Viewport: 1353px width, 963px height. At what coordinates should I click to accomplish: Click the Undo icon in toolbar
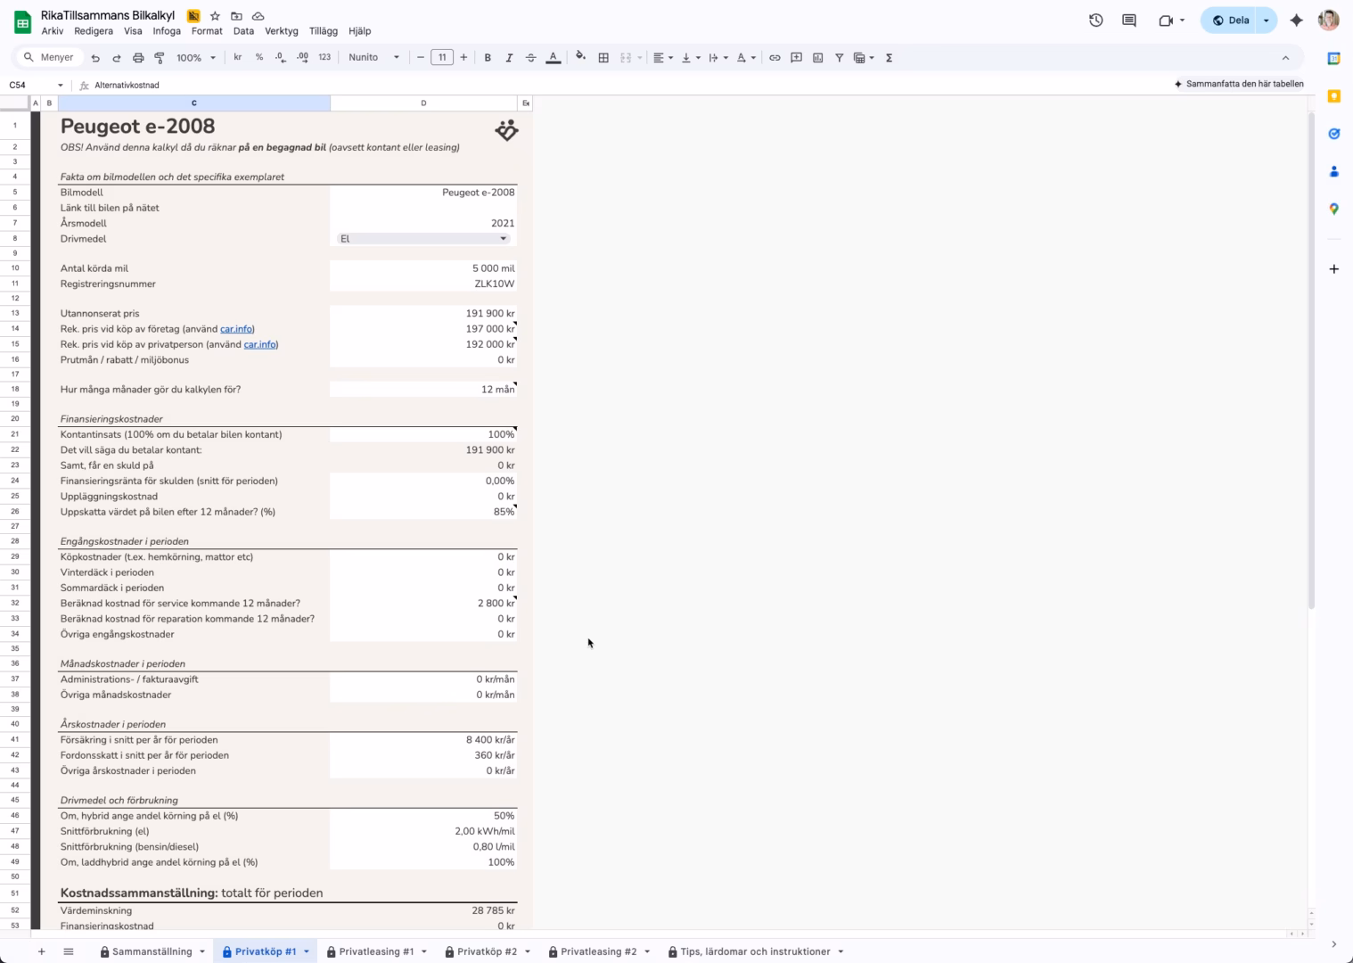(95, 58)
